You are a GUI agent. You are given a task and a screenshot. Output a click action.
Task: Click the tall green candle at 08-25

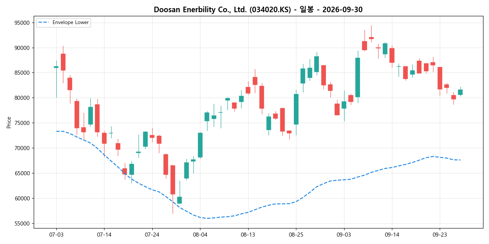296,109
